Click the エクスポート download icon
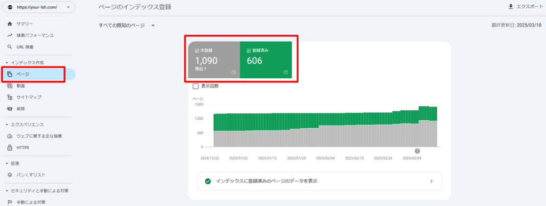Viewport: 546px width, 206px height. (511, 6)
